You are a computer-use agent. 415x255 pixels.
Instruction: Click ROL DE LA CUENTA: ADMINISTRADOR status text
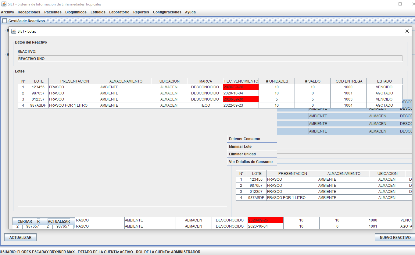click(168, 252)
